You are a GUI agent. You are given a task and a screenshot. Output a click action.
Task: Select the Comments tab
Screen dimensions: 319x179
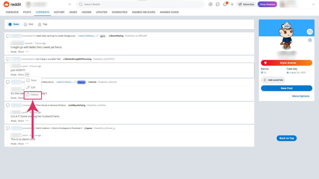42,12
